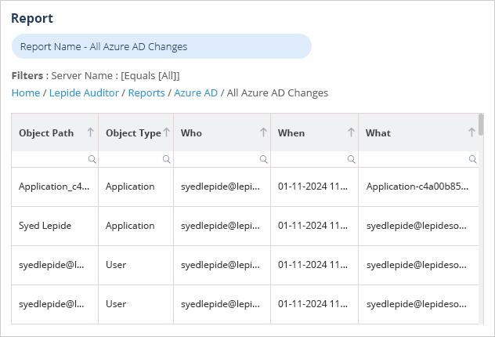The image size is (495, 337).
Task: Navigate to Azure AD breadcrumb link
Action: 196,92
